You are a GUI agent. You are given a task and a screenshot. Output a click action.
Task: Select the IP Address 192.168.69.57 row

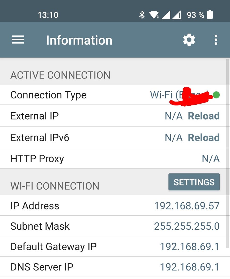coord(115,206)
